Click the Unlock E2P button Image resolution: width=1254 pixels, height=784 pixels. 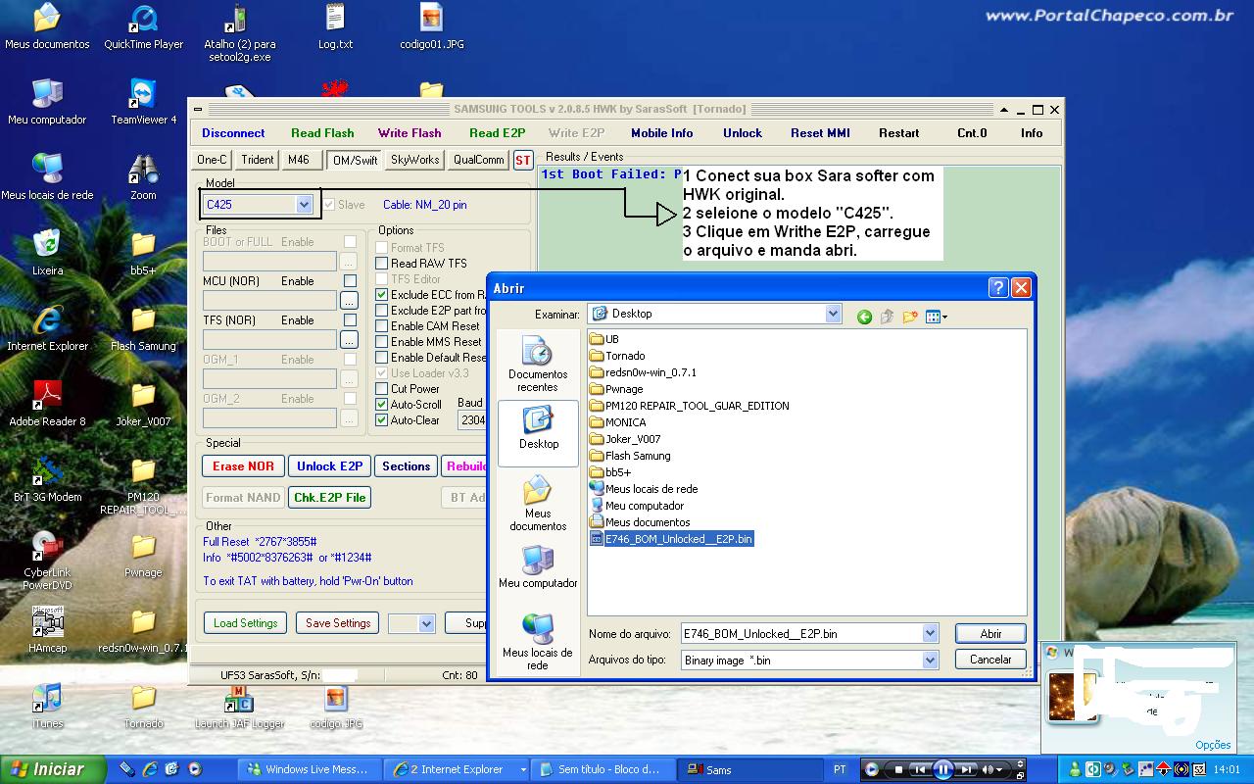(x=330, y=466)
